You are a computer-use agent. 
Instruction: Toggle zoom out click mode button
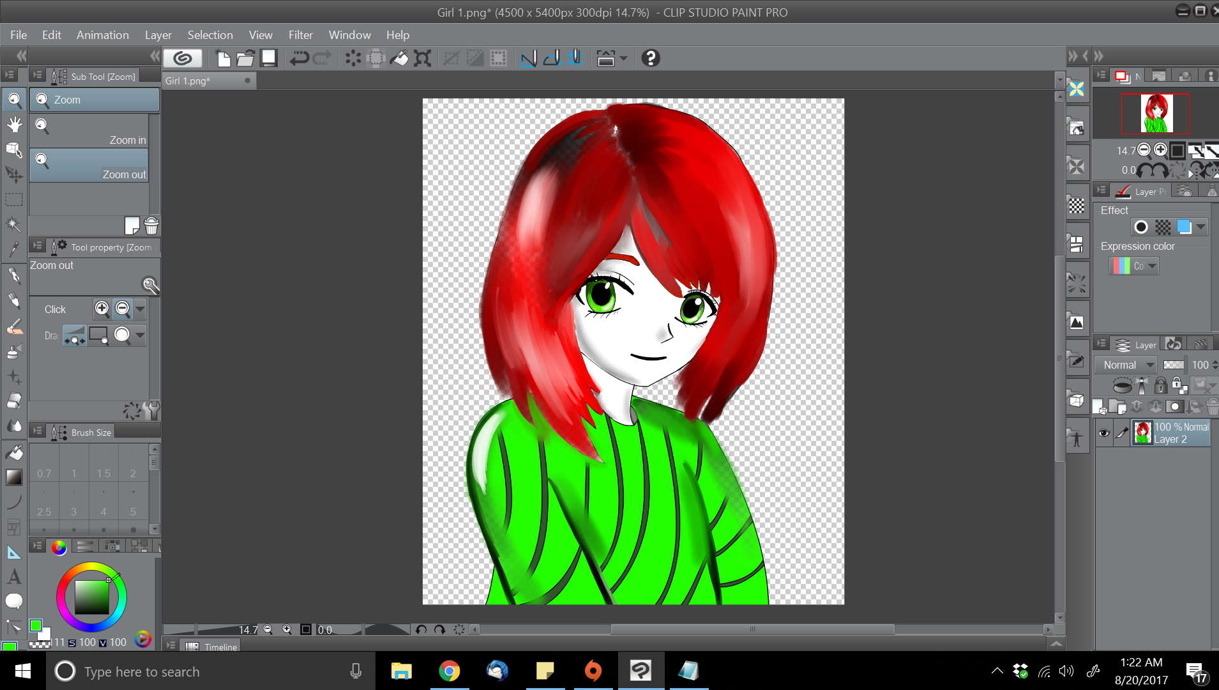click(123, 309)
